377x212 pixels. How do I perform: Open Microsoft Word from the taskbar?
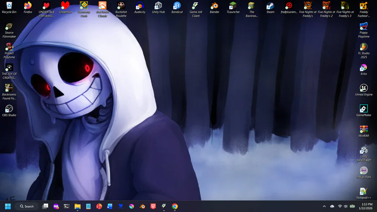(110, 206)
